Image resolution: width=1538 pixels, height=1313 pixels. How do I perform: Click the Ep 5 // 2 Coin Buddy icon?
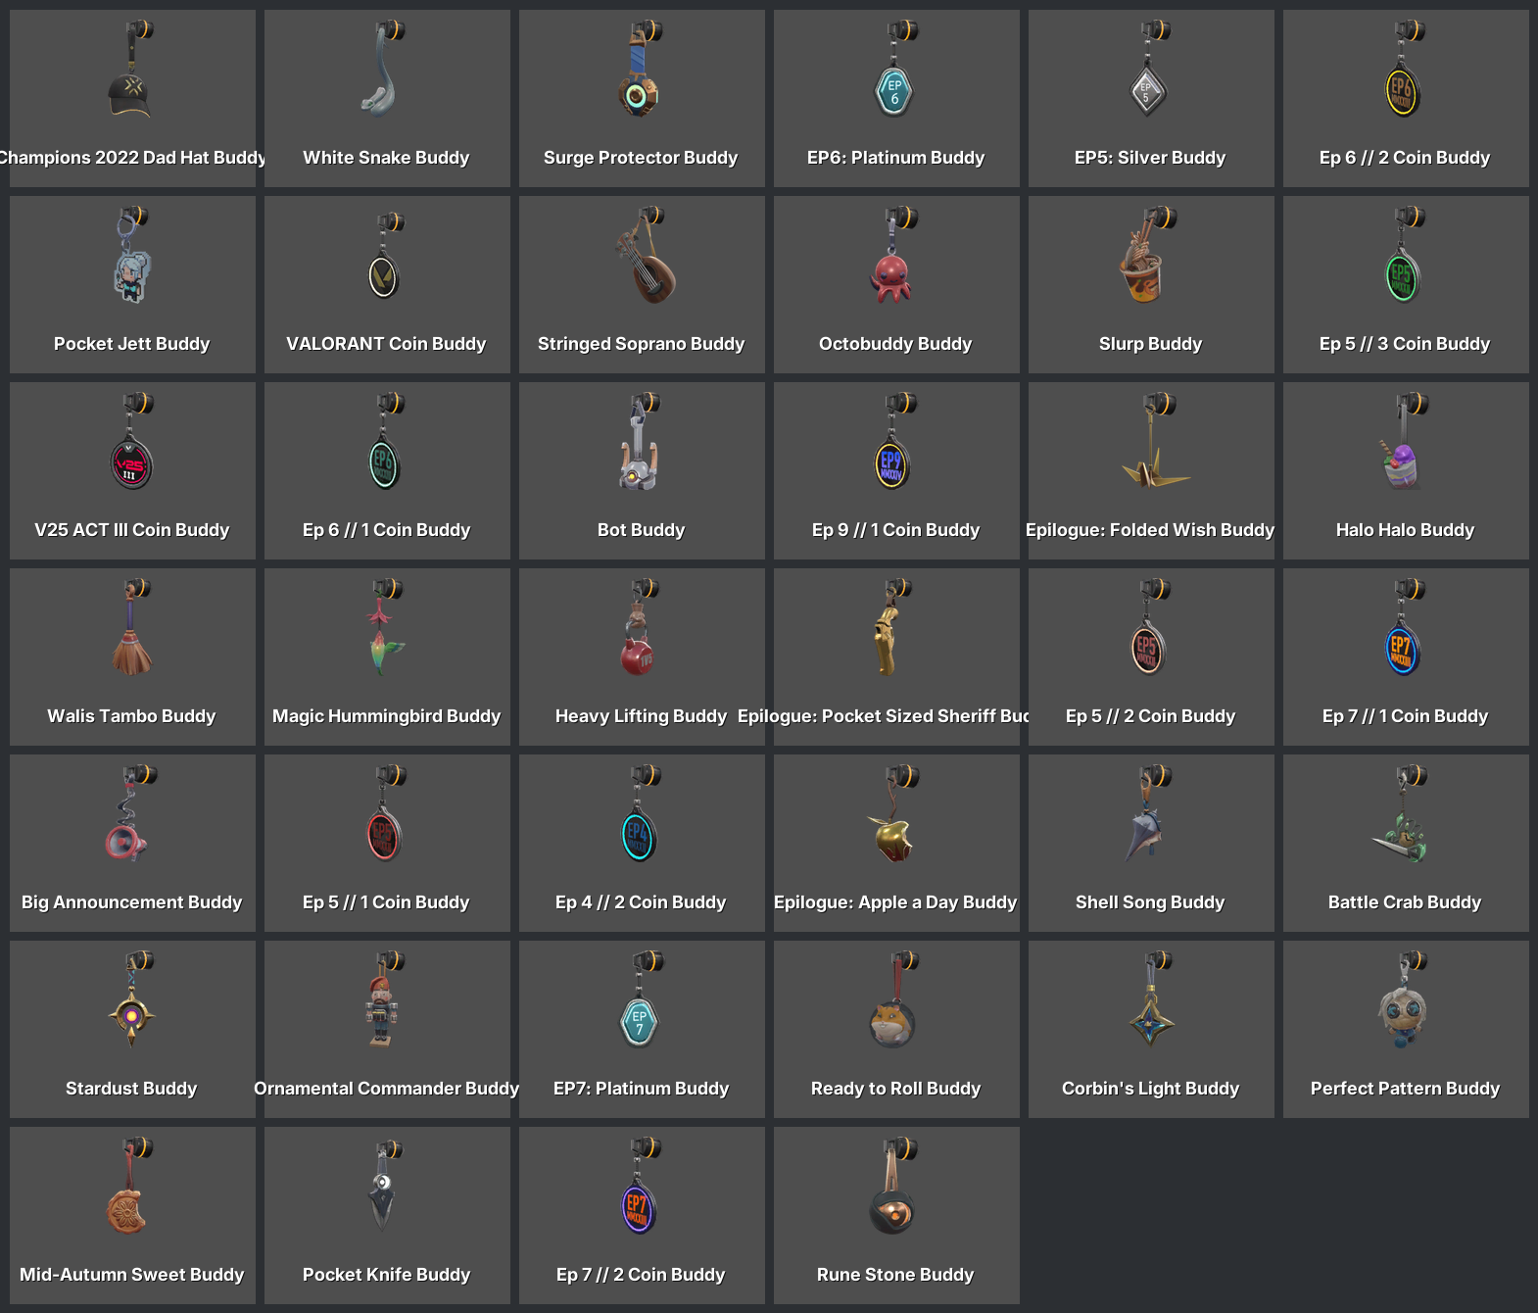coord(1149,627)
